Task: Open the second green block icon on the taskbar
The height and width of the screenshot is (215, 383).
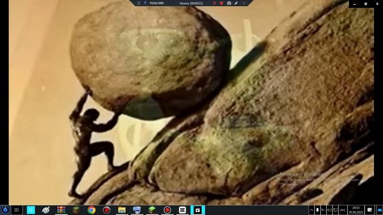Action: (152, 210)
